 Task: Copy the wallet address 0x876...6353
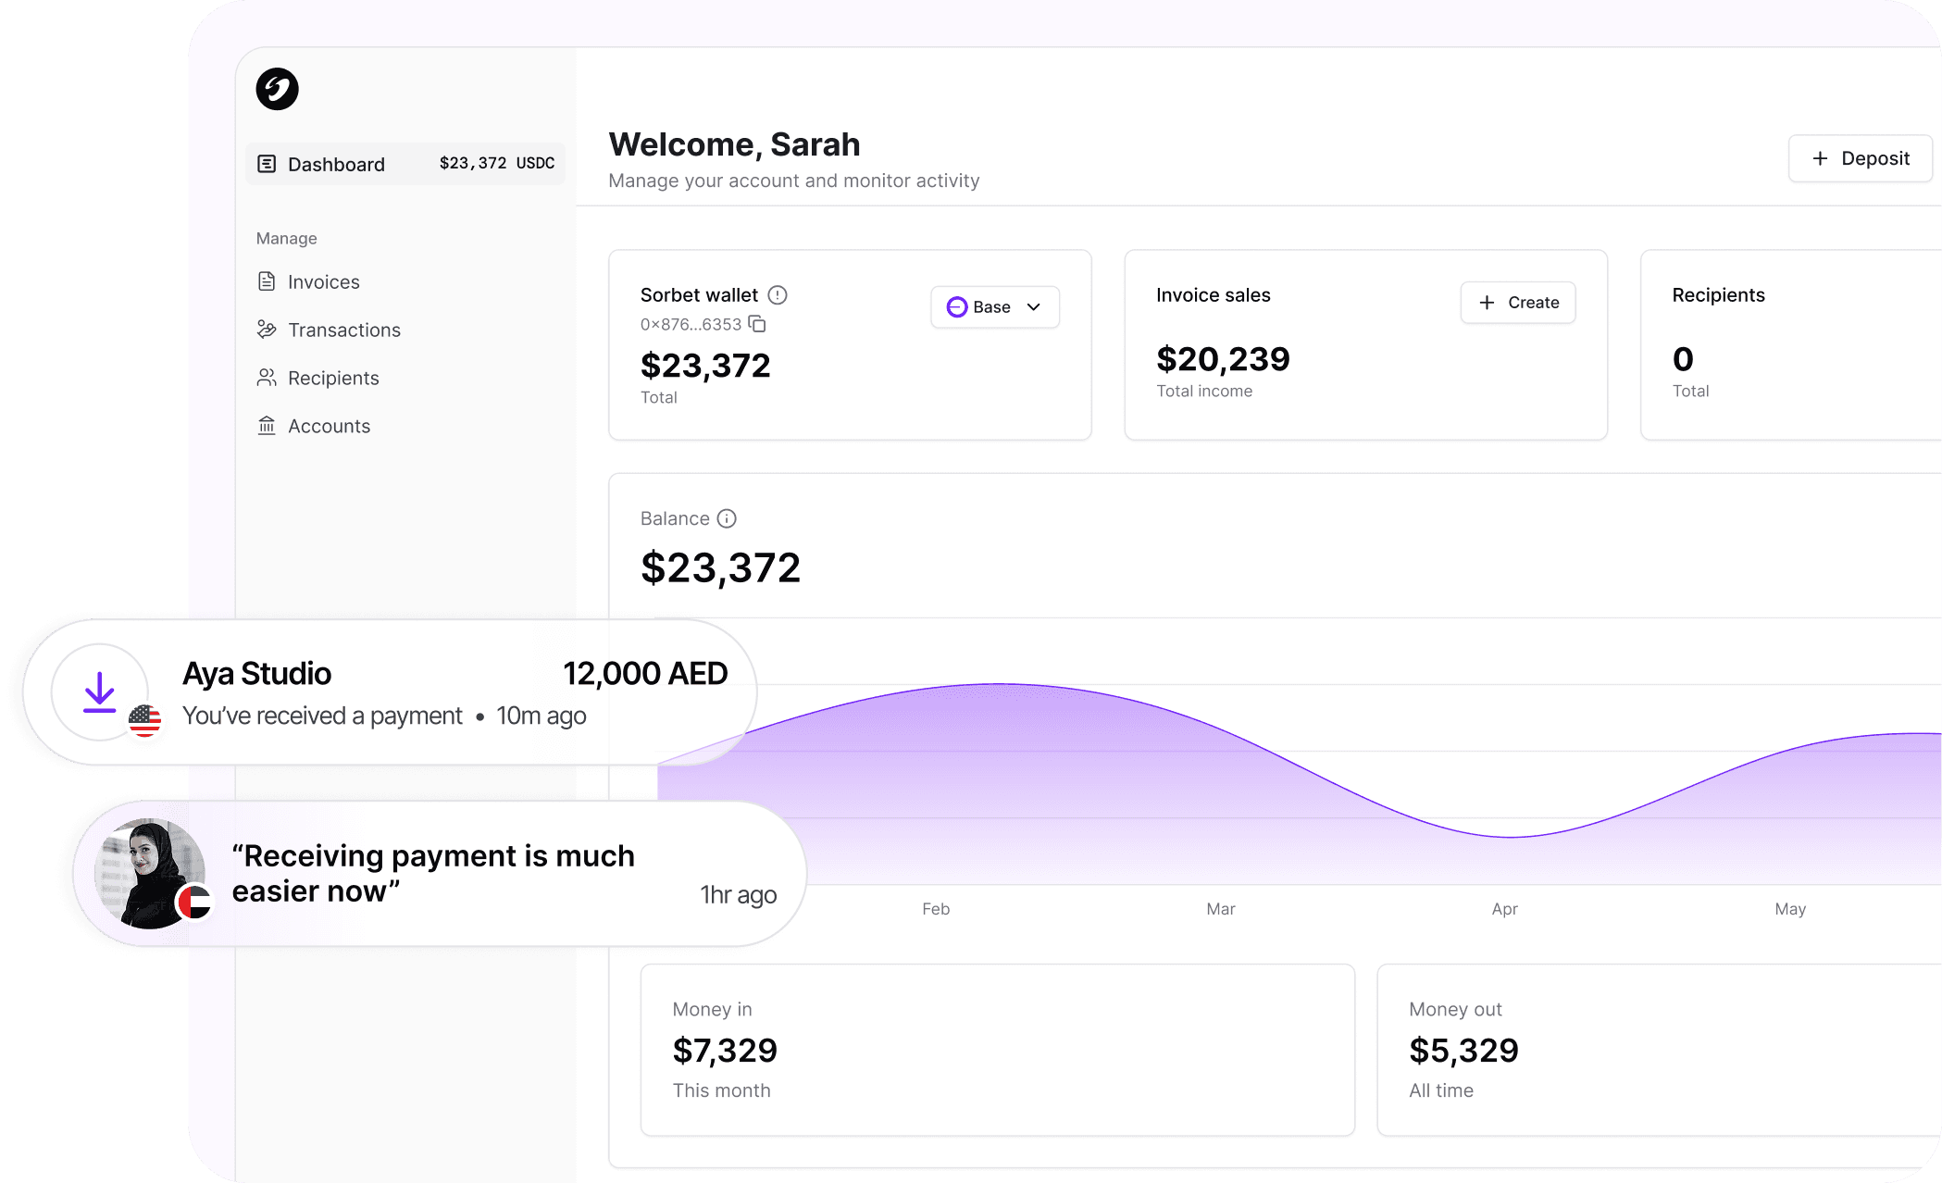757,324
